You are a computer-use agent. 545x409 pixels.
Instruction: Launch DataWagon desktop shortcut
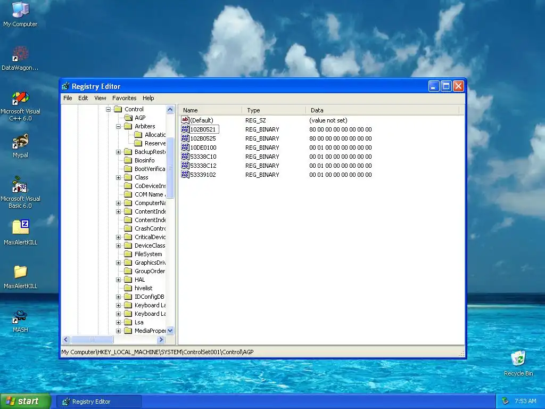pos(20,58)
